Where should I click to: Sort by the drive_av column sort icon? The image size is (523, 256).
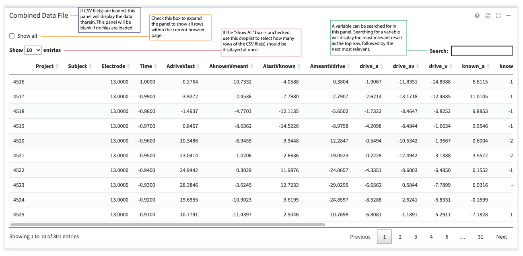(x=417, y=66)
